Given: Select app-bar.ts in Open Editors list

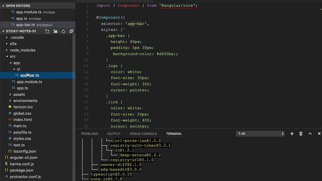Looking at the screenshot, I should click(x=38, y=25).
